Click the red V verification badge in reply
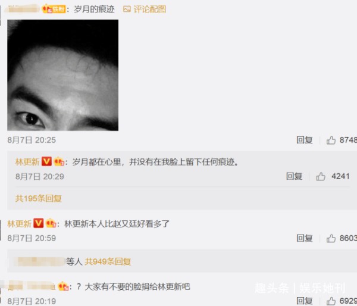This screenshot has width=357, height=306. tap(46, 161)
